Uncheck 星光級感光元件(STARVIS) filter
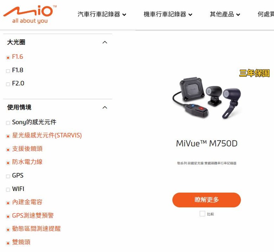This screenshot has height=252, width=274. [8, 136]
